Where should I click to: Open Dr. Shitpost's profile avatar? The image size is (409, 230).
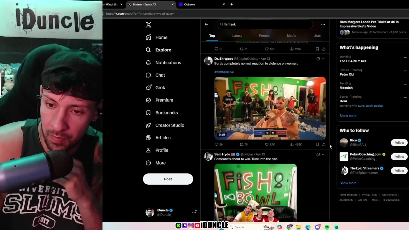[208, 61]
